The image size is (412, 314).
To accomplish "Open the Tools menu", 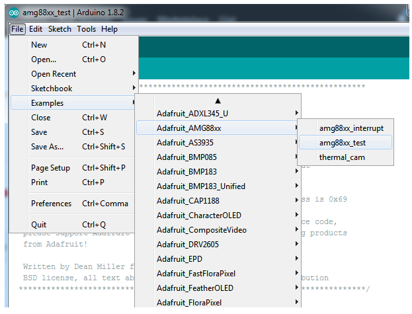I will coord(86,29).
